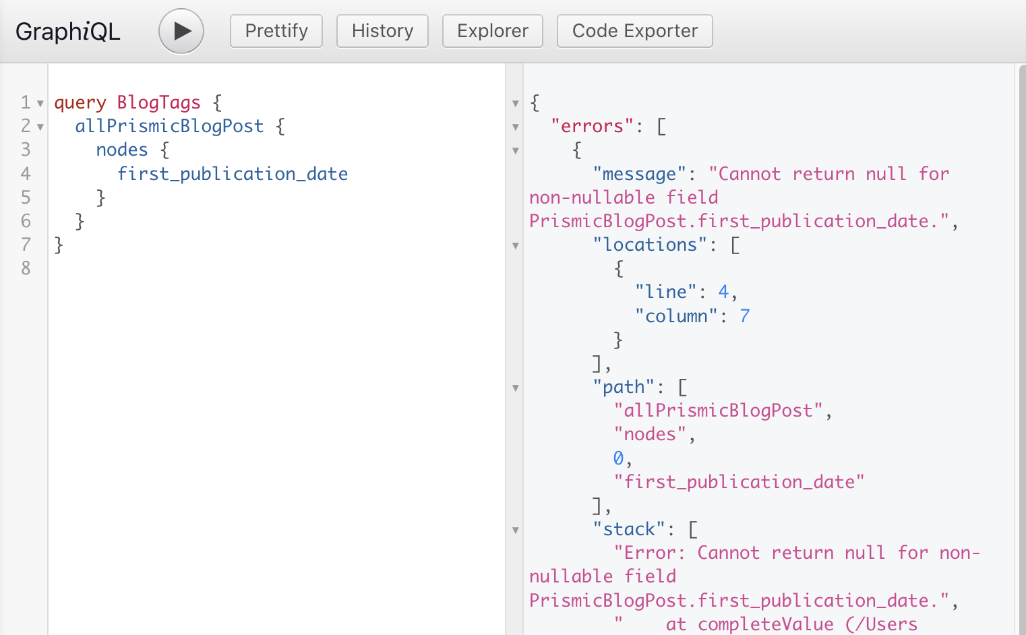Collapse the allPrismicBlogPost fold arrow on line 2
Screen dimensions: 1026x635
point(40,127)
